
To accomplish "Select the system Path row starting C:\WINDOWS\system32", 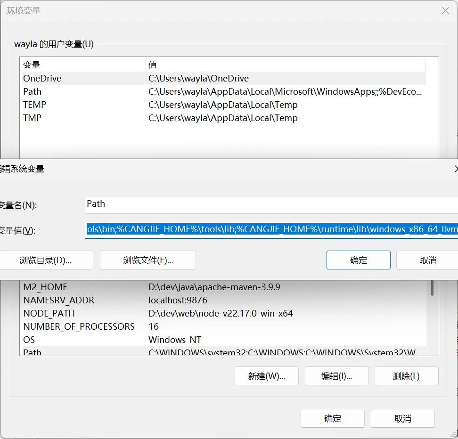I will coord(224,351).
